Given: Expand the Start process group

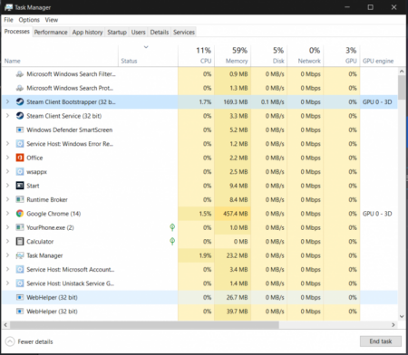Looking at the screenshot, I should pos(8,186).
